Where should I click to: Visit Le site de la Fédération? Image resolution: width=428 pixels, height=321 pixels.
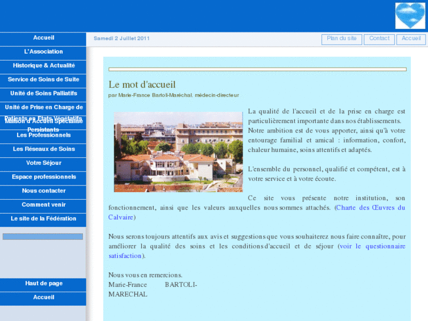coord(43,220)
